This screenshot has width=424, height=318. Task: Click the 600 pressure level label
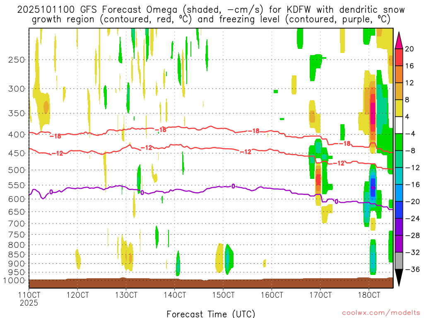point(17,199)
